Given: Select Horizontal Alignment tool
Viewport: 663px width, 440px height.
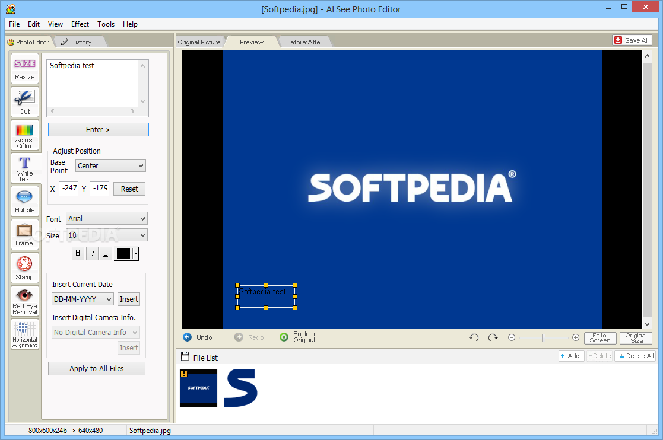Looking at the screenshot, I should (x=25, y=334).
